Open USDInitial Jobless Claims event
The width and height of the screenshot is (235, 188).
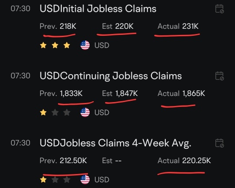(x=98, y=9)
